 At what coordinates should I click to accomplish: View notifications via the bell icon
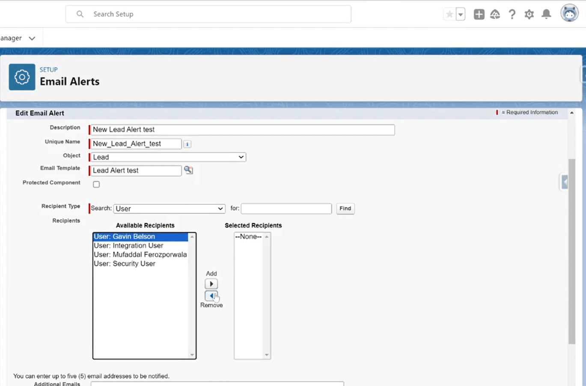pyautogui.click(x=546, y=14)
